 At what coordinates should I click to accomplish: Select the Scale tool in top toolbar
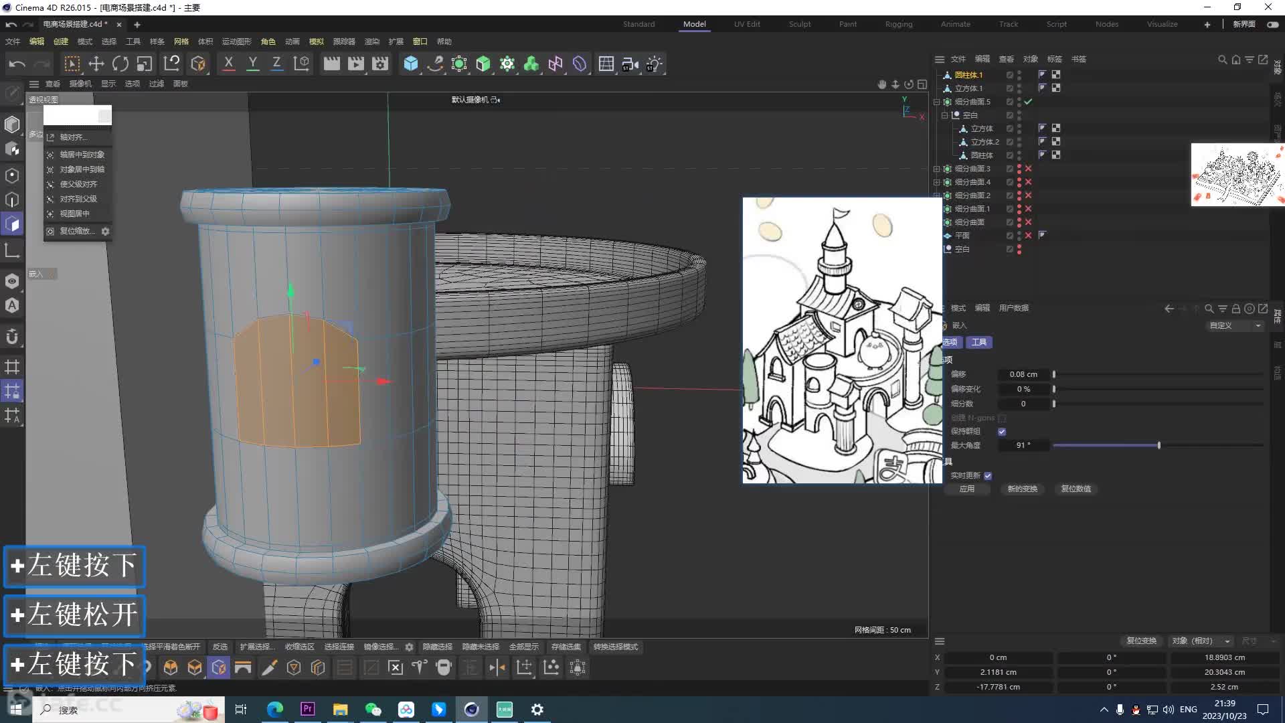(x=145, y=64)
